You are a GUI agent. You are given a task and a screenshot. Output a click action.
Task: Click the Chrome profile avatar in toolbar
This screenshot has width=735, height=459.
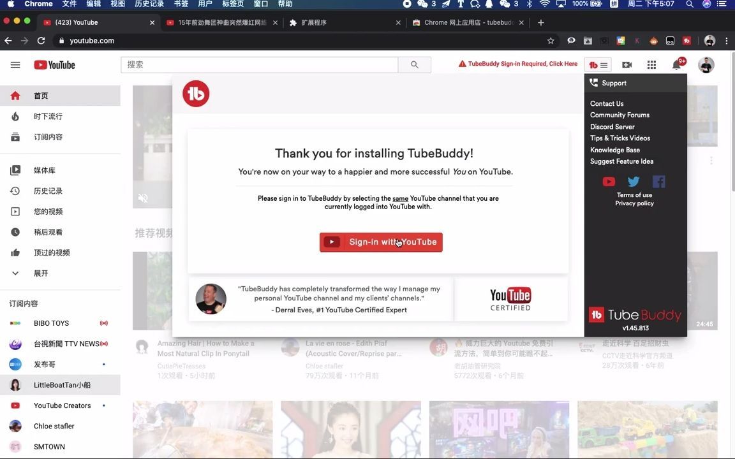click(709, 41)
